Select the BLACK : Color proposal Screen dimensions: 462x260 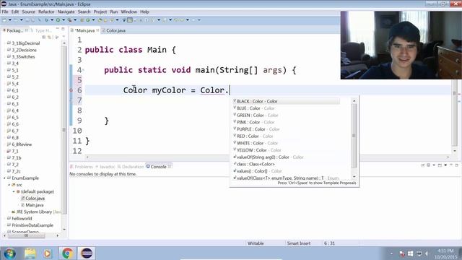click(x=286, y=101)
